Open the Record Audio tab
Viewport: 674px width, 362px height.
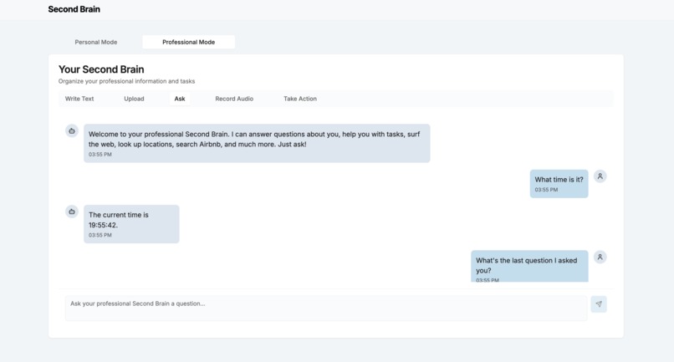point(234,99)
